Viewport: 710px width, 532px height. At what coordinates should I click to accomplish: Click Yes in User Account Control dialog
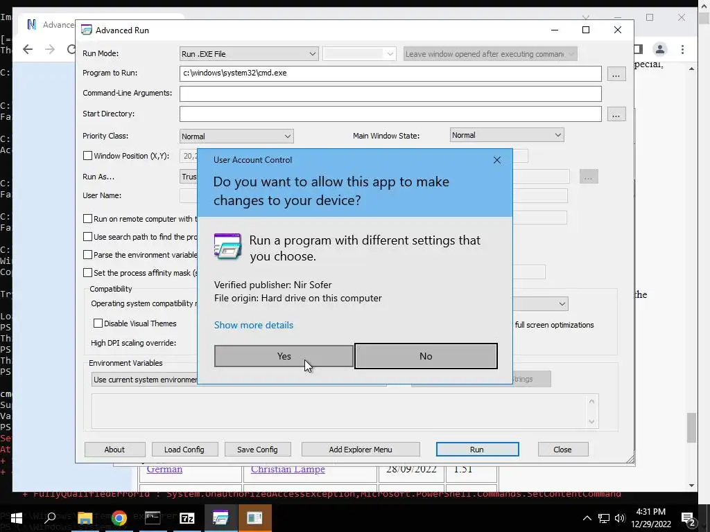point(284,356)
